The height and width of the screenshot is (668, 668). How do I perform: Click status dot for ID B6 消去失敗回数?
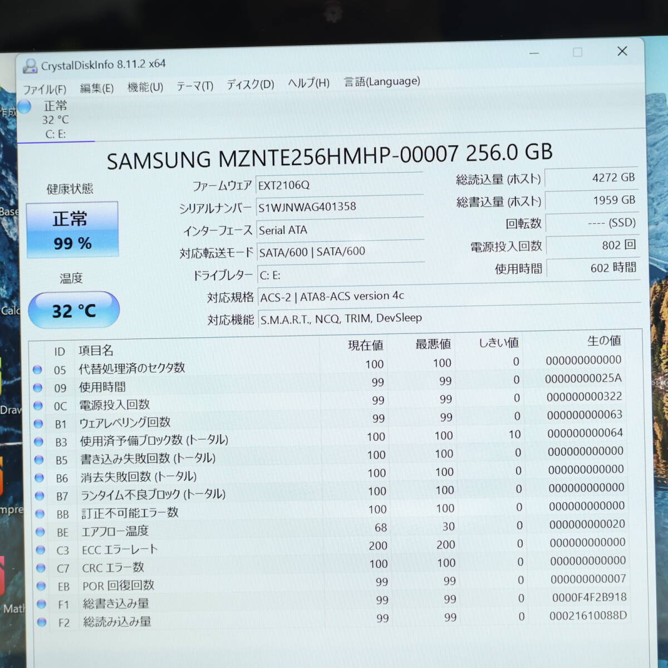[39, 478]
